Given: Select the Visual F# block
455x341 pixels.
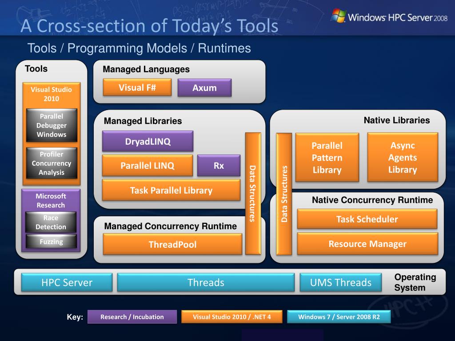Looking at the screenshot, I should (x=137, y=87).
